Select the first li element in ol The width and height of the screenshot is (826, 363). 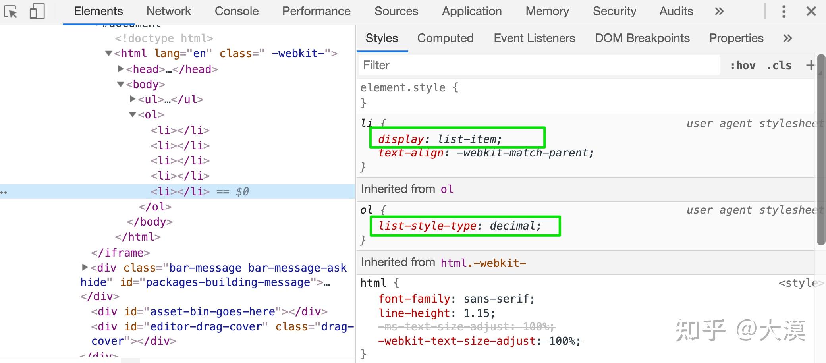pyautogui.click(x=180, y=130)
